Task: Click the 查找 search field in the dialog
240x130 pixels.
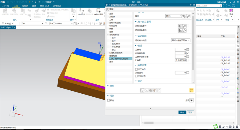Action: pyautogui.click(x=154, y=9)
